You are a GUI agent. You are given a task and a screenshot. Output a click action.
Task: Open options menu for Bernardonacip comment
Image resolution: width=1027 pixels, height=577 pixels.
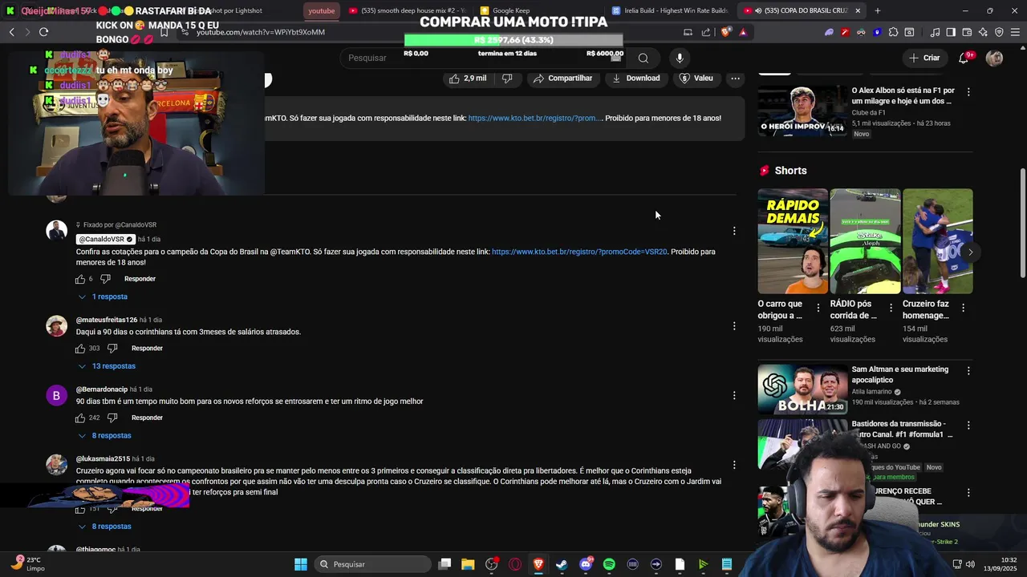(x=734, y=395)
